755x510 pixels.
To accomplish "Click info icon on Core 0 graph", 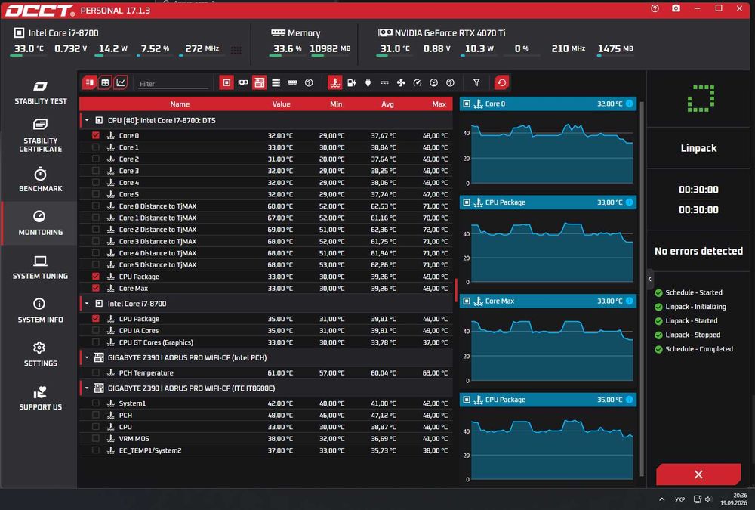I will [630, 104].
